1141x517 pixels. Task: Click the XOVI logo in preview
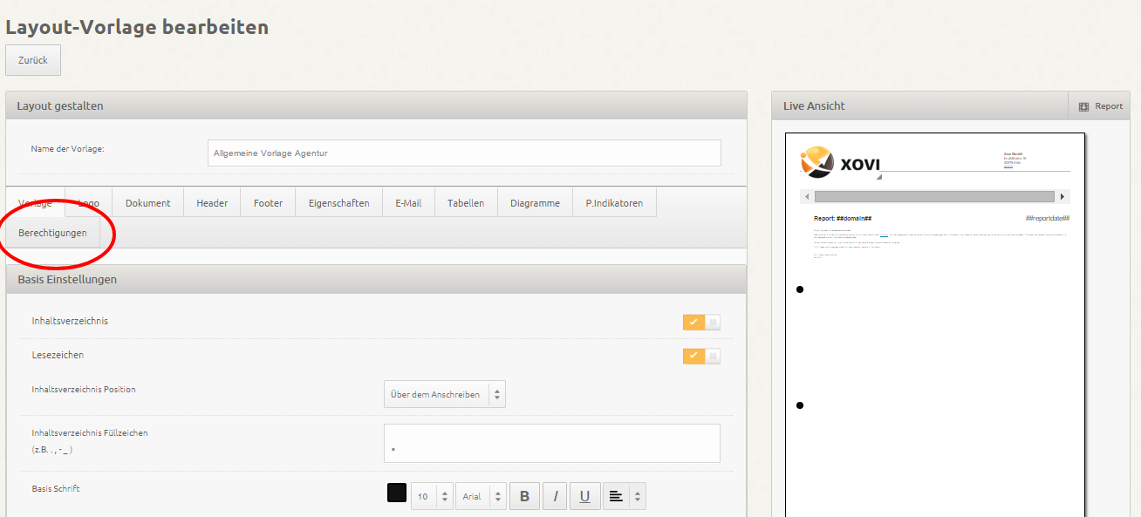[x=840, y=161]
